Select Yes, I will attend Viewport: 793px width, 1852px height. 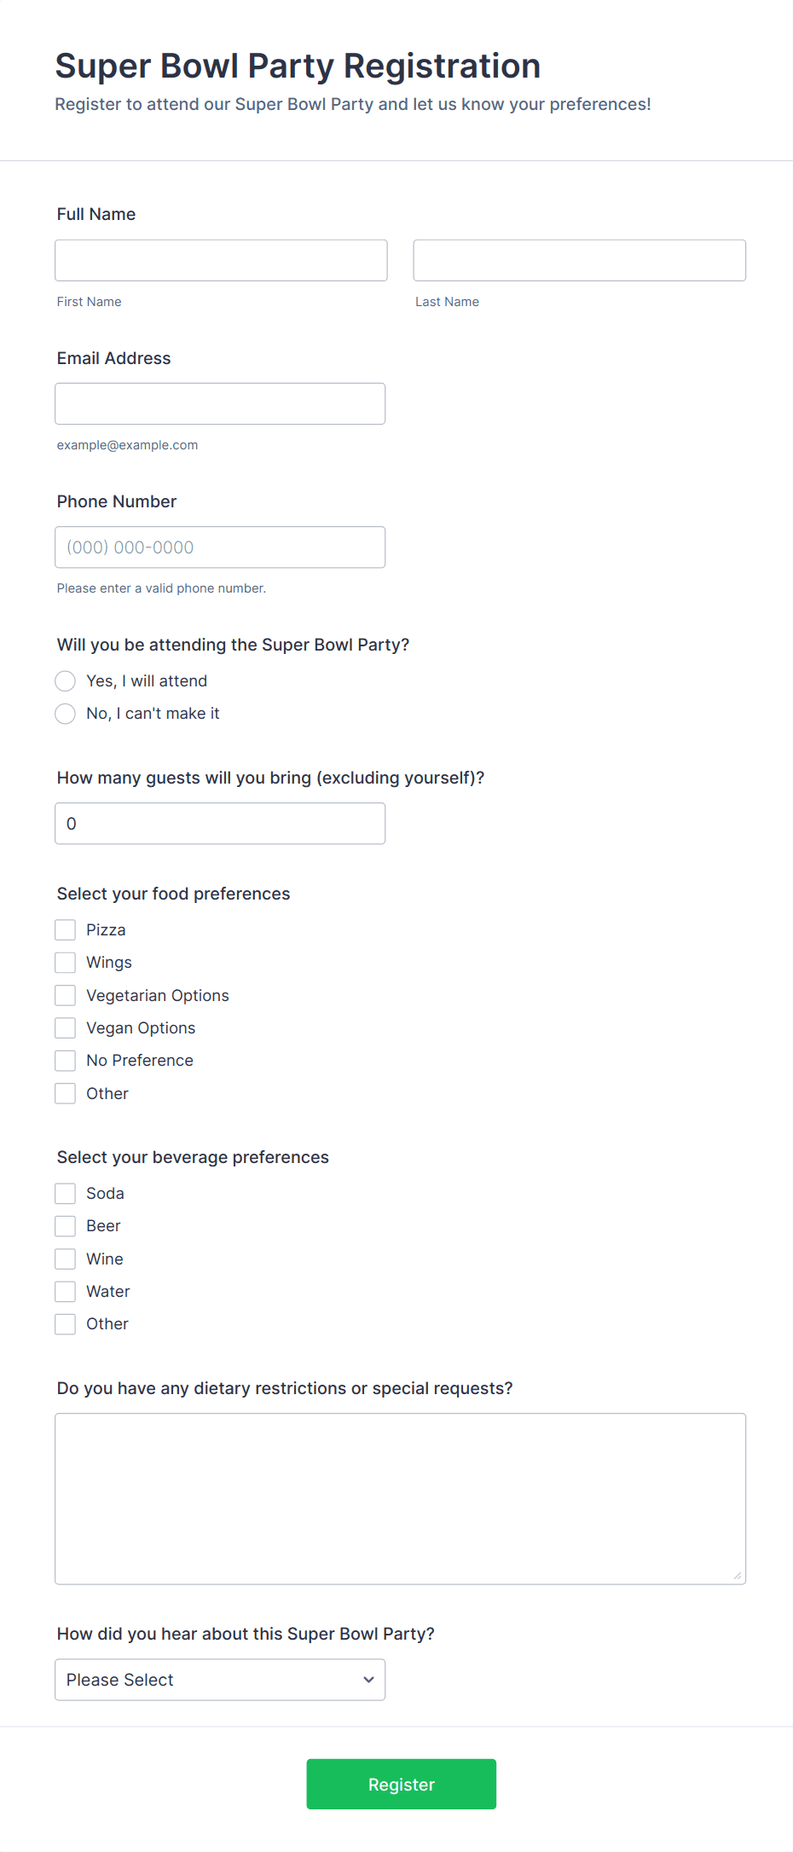click(x=65, y=680)
